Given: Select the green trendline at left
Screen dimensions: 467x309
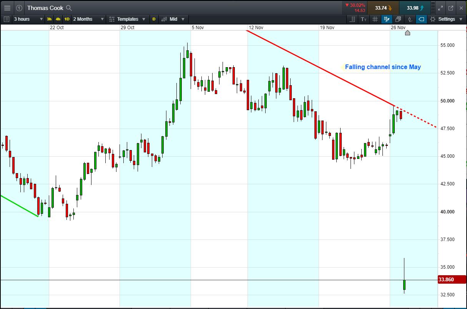Looking at the screenshot, I should (x=19, y=206).
